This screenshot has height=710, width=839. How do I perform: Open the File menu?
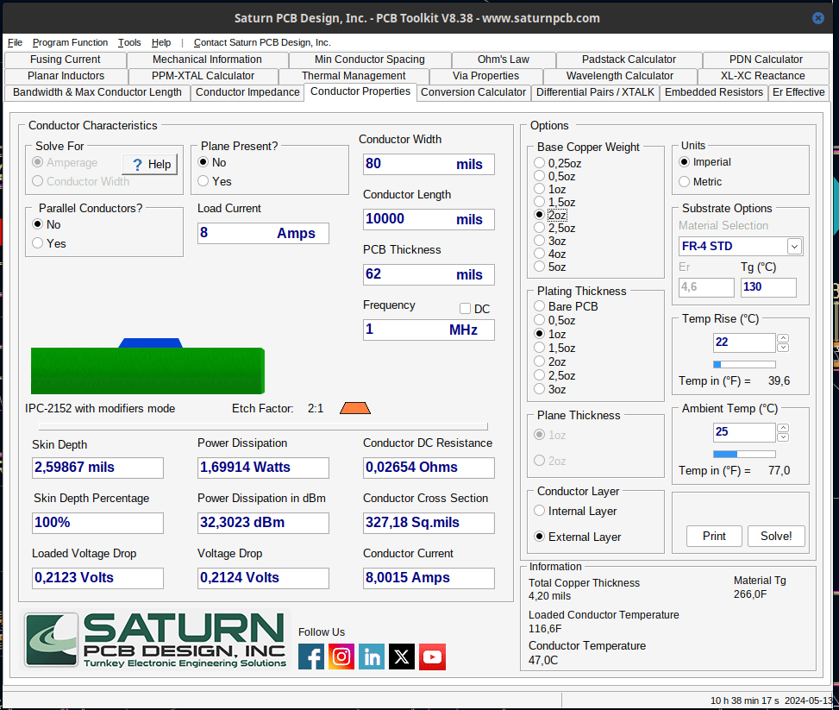(x=15, y=42)
